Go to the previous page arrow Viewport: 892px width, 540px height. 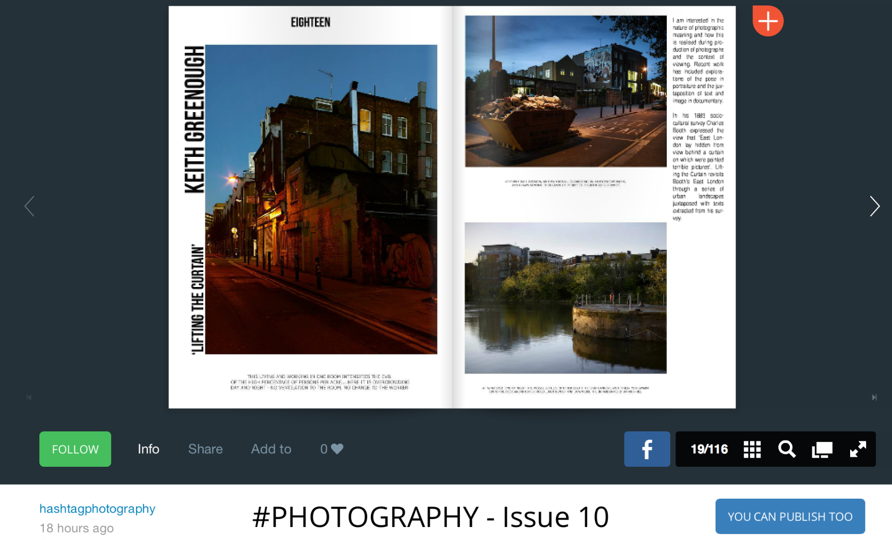pos(29,206)
